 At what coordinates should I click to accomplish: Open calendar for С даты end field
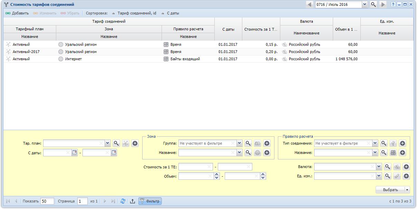point(114,153)
